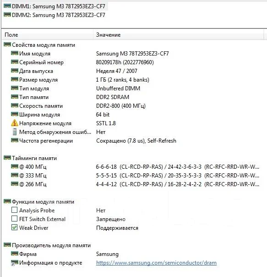Click the Тайминги памяти section icon
The image size is (267, 277).
7,158
